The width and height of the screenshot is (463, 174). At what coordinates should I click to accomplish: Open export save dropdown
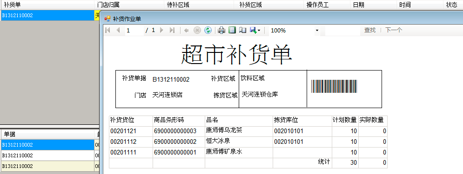(x=255, y=30)
